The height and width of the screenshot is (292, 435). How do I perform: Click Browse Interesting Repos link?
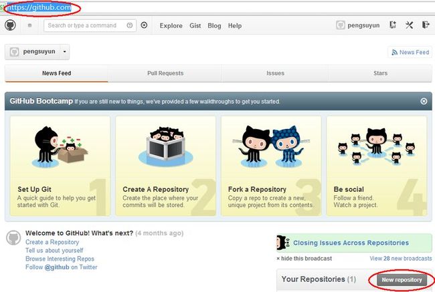tap(60, 259)
